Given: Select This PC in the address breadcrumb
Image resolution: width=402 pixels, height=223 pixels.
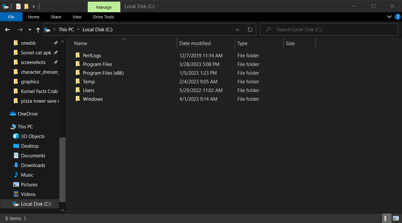Looking at the screenshot, I should click(x=66, y=30).
